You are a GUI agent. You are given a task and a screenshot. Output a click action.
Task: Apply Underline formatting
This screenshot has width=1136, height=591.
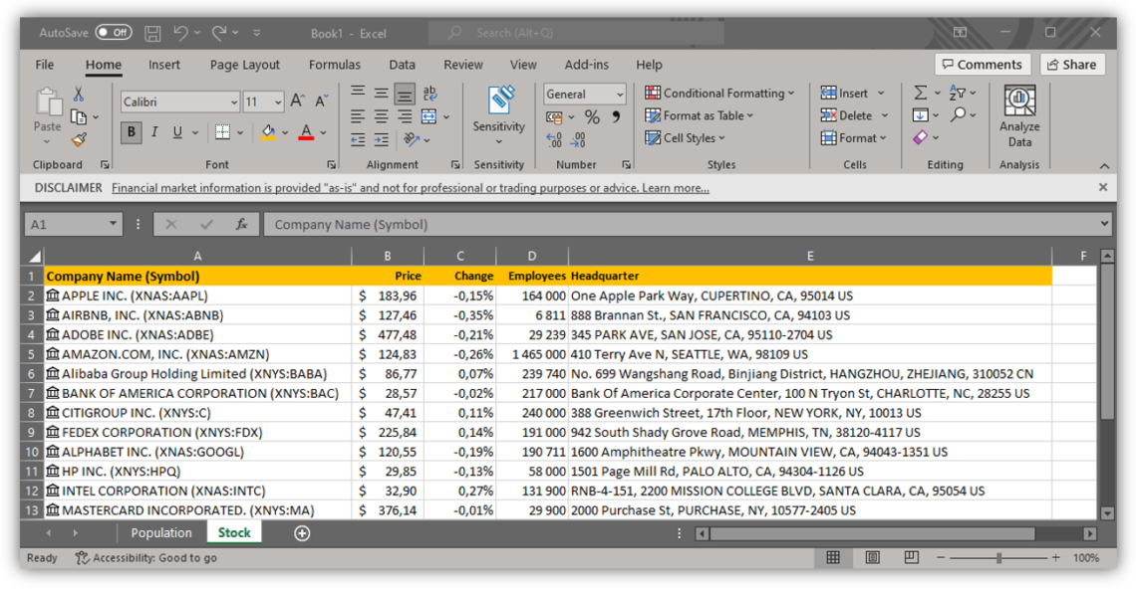point(177,132)
